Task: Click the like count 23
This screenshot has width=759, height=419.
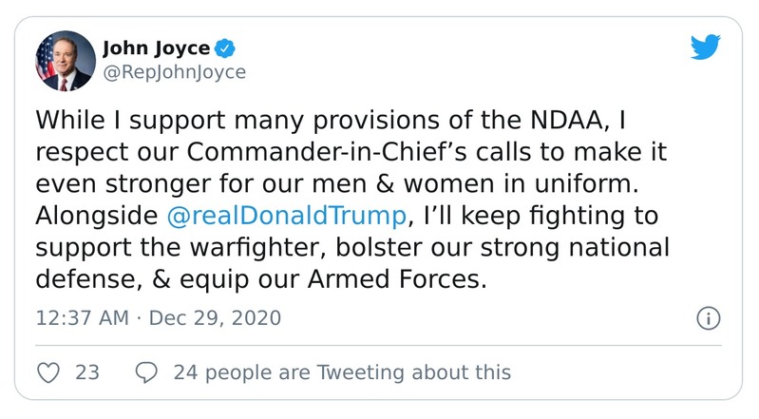Action: click(x=87, y=372)
